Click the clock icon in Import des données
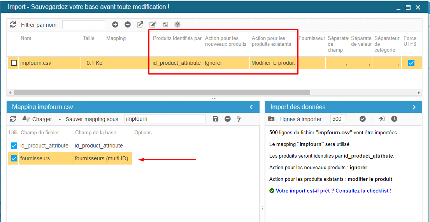Viewport: 430px width, 222px height. 394,119
